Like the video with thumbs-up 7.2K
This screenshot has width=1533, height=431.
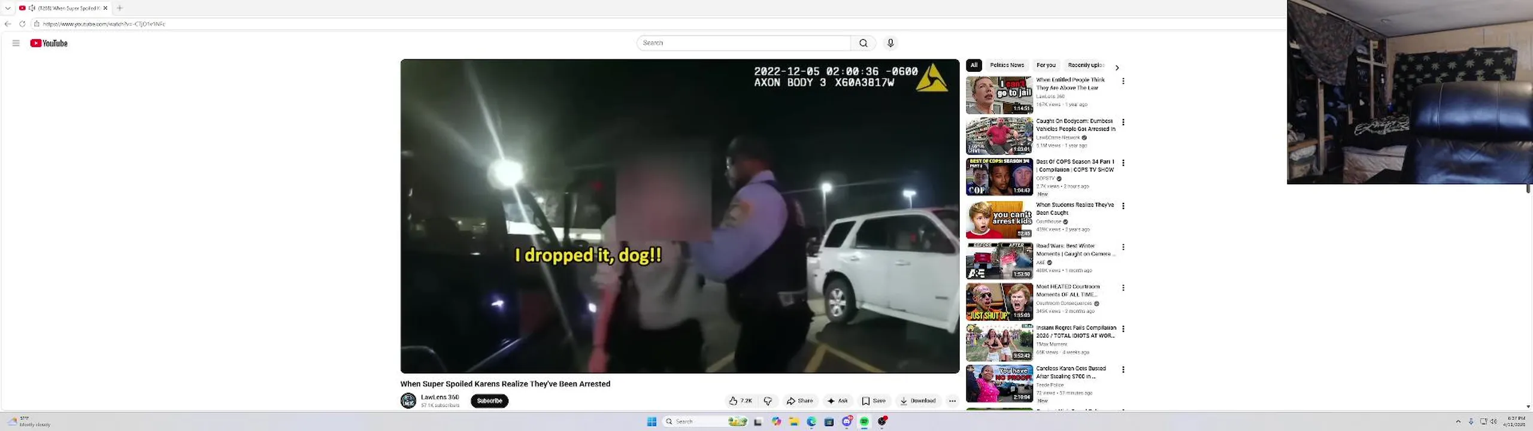click(x=741, y=401)
